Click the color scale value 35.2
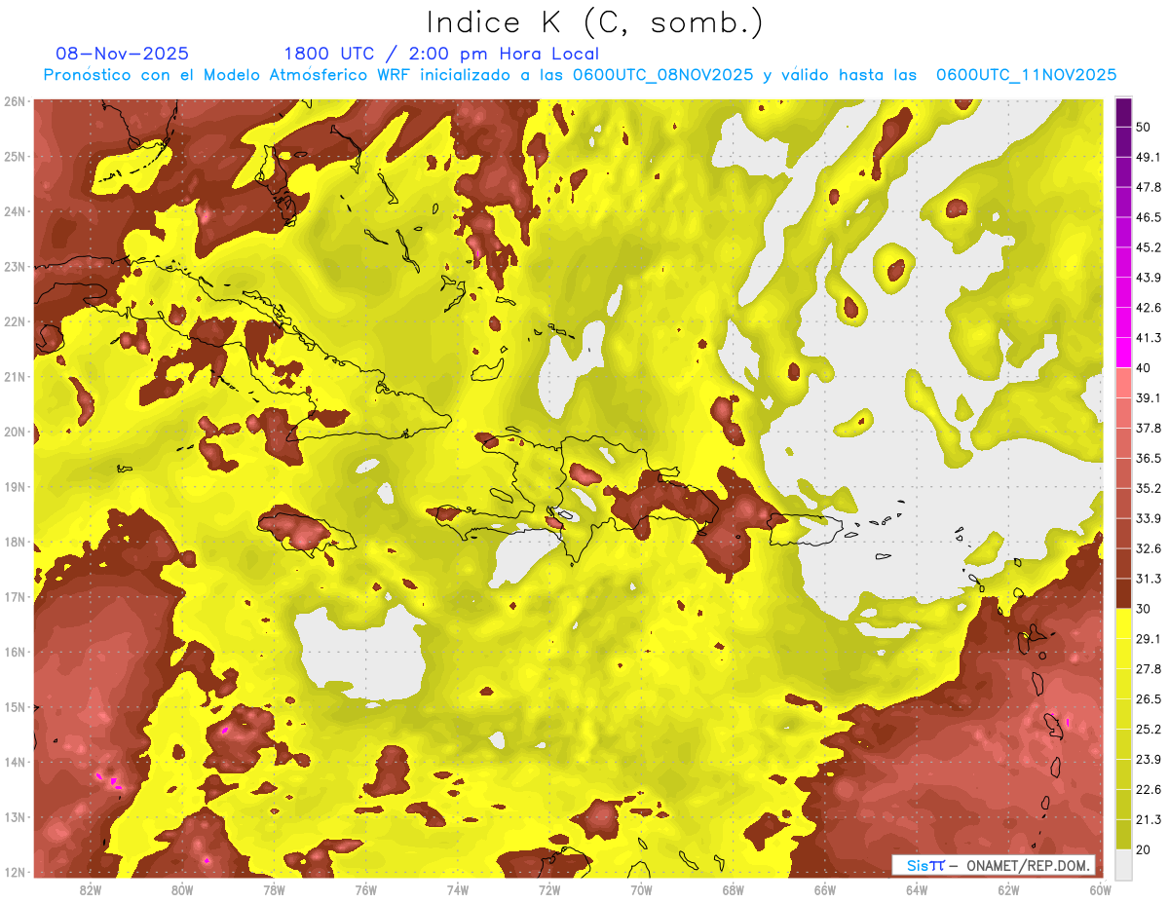This screenshot has width=1169, height=903. point(1149,489)
